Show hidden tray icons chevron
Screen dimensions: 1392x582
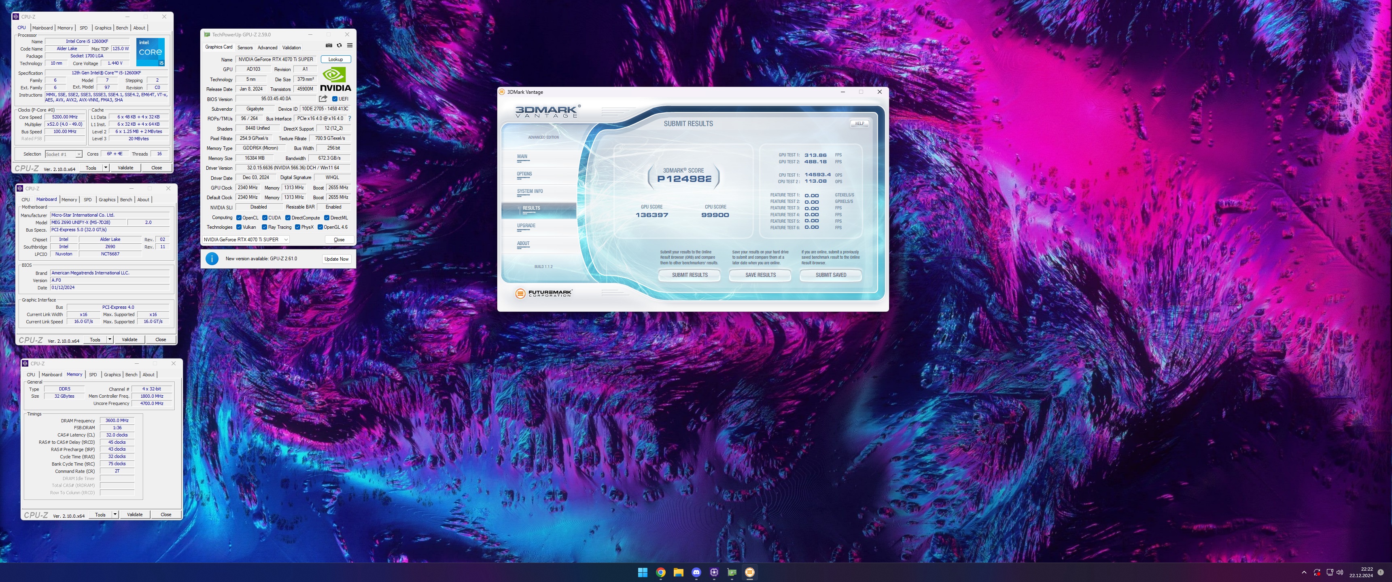pyautogui.click(x=1304, y=572)
